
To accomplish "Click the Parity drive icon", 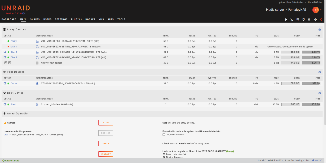I will pyautogui.click(x=37, y=41).
